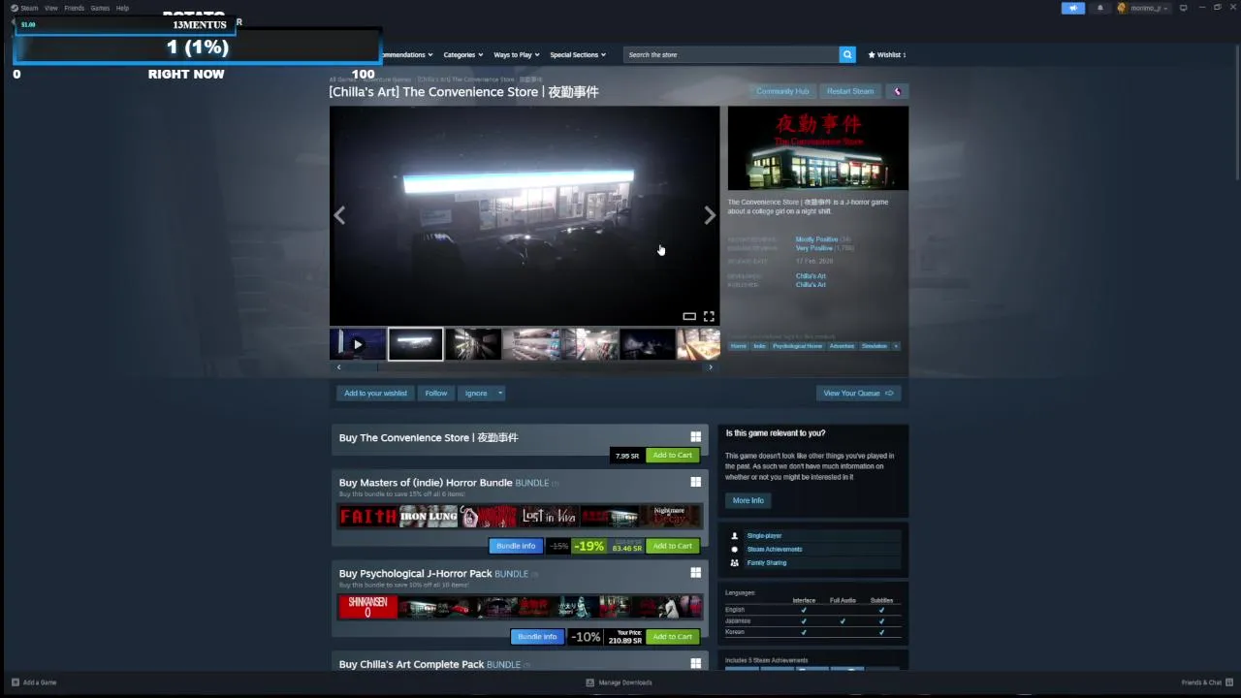
Task: Click the thumbnail strip horizontal scrollbar
Action: pyautogui.click(x=524, y=367)
